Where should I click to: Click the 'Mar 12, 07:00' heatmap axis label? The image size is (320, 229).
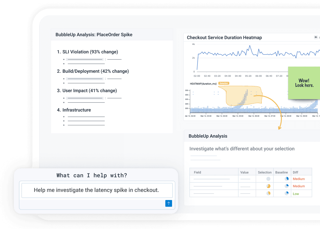[270, 116]
